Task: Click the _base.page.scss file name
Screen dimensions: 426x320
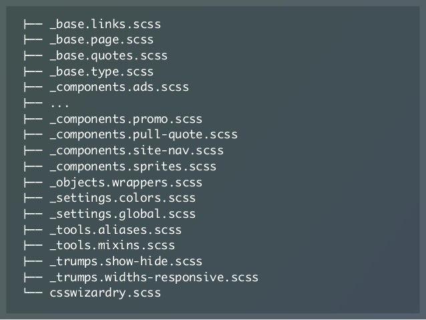Action: [x=102, y=40]
